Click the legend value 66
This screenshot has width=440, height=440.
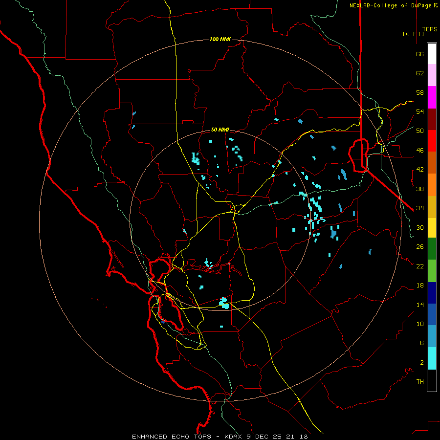click(420, 54)
